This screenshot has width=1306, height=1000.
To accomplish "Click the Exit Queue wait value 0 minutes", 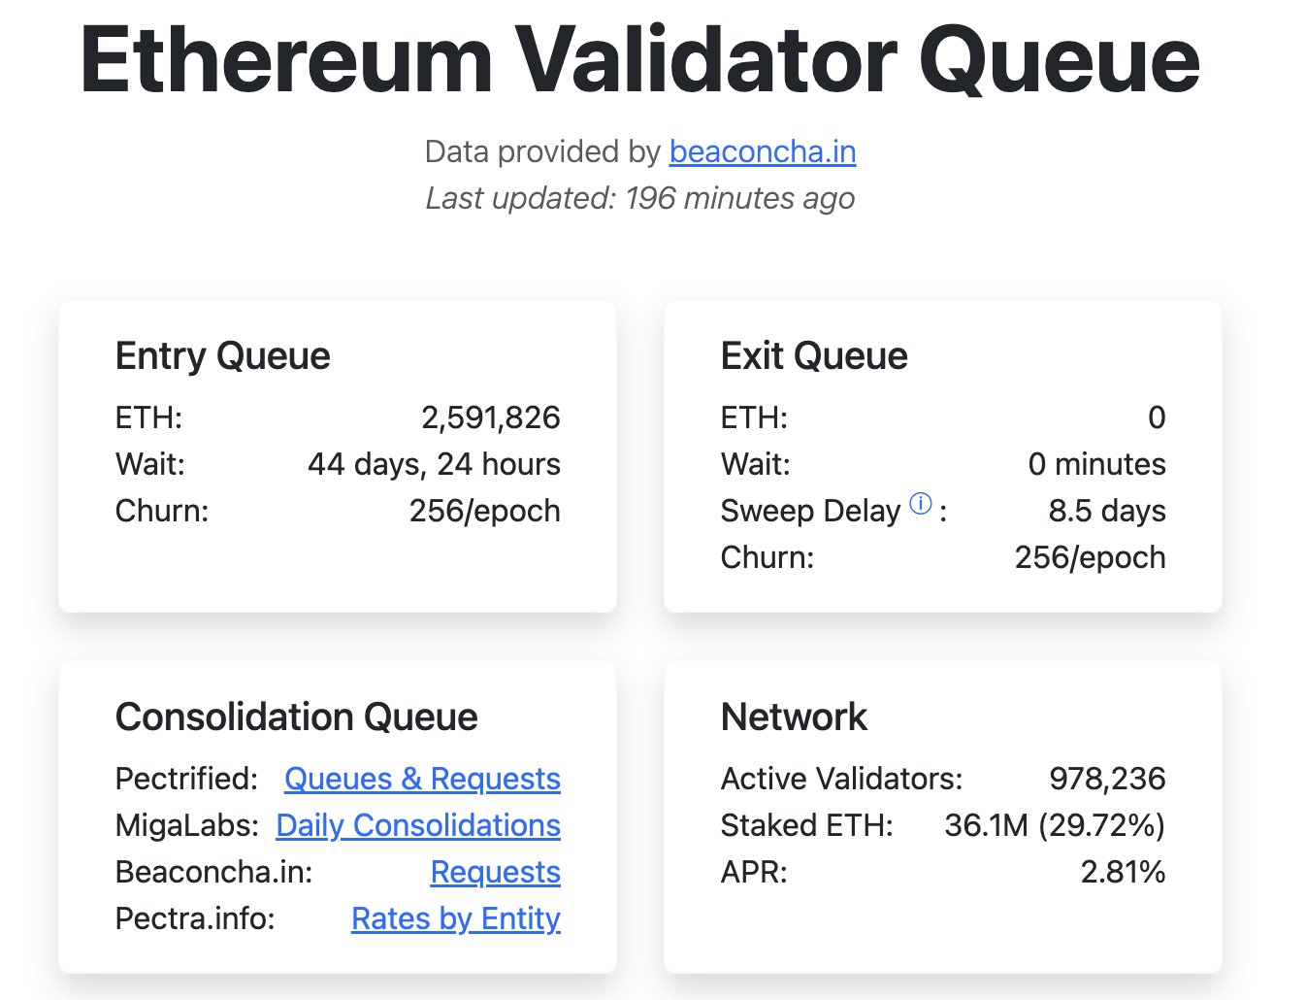I will pos(1096,464).
